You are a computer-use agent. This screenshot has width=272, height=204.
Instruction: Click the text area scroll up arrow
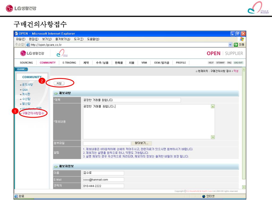(213, 106)
